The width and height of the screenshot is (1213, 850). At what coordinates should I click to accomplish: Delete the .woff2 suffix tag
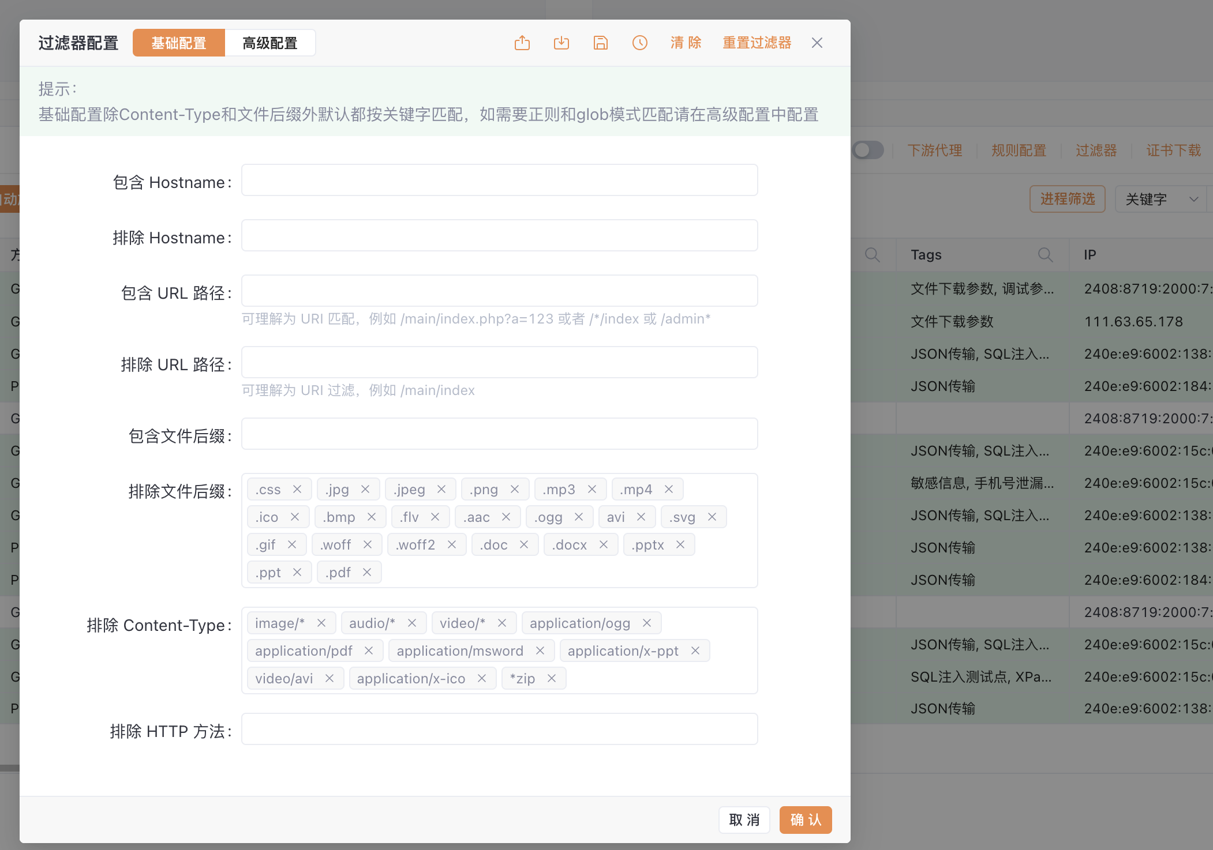(452, 544)
